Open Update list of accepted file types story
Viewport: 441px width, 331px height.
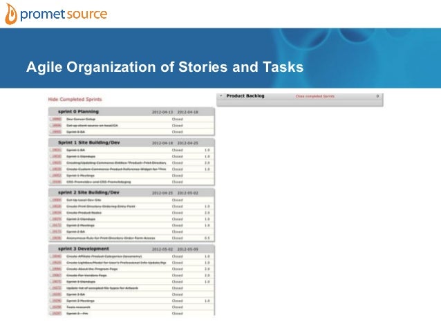(102, 288)
